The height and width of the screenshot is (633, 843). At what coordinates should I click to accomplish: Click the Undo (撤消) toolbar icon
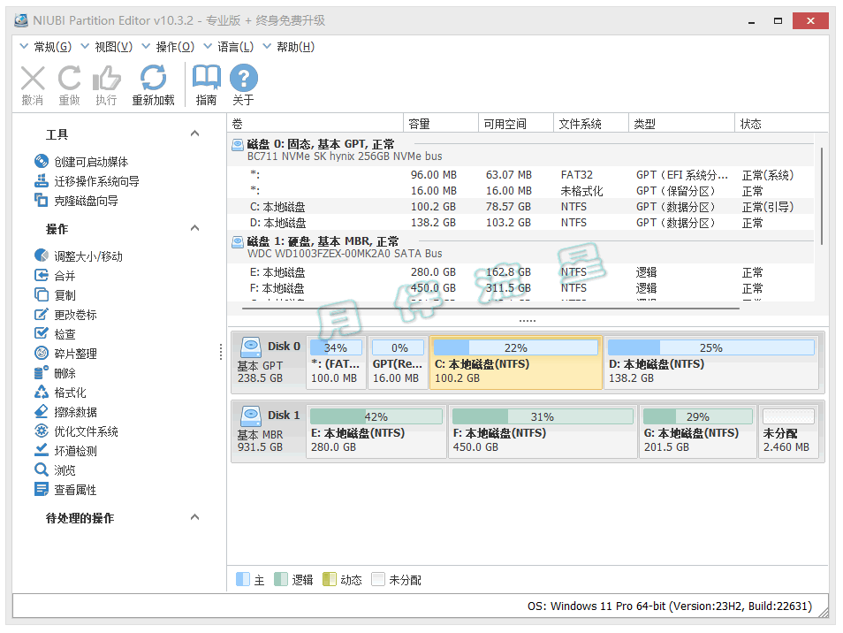[33, 79]
